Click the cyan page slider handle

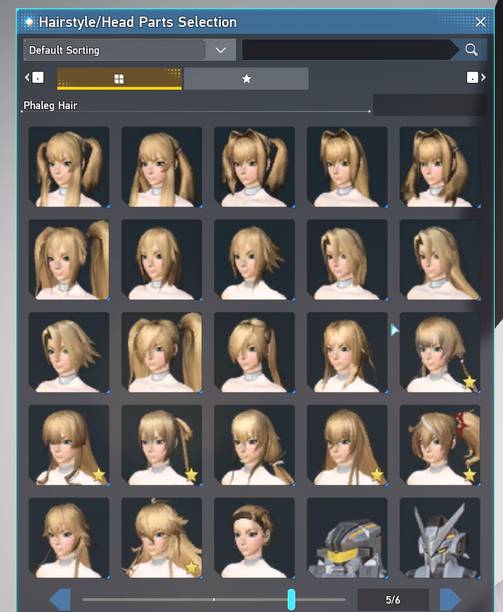click(291, 599)
